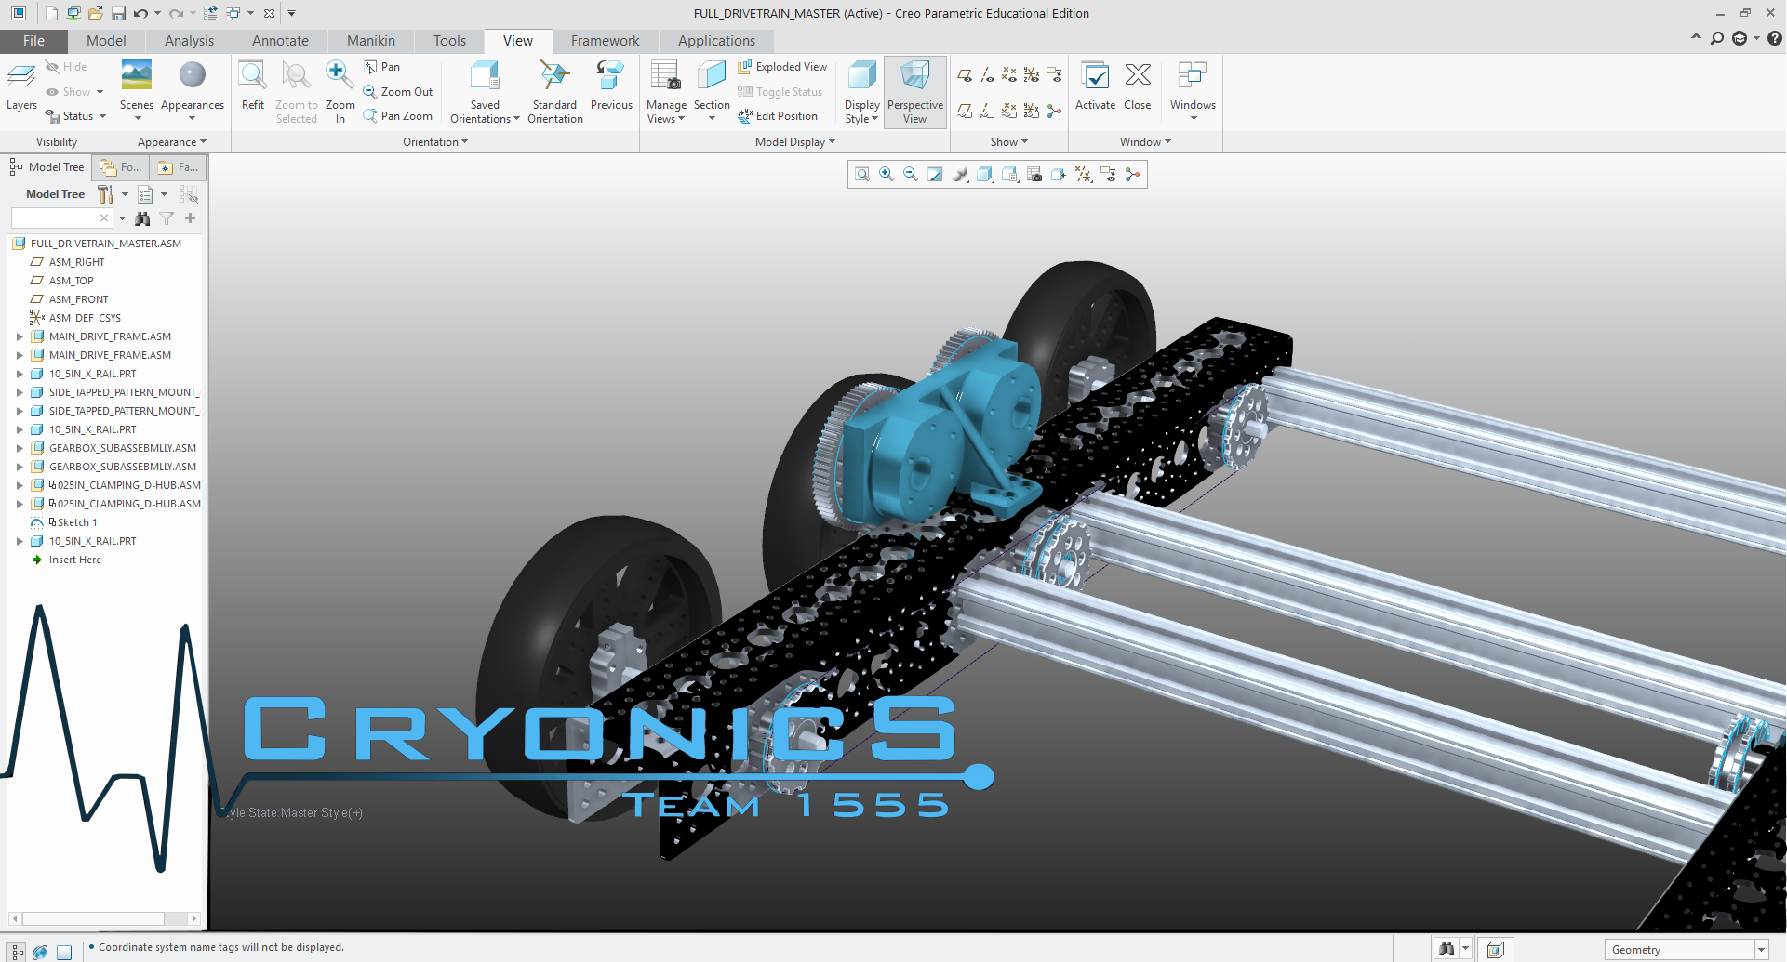Viewport: 1787px width, 962px height.
Task: Expand the first GEARBOX_SUBASSEBMLLY.ASM node
Action: 20,448
